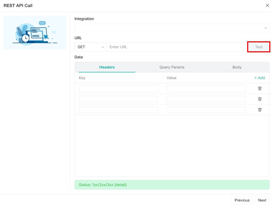Click the green Status message bar

[x=172, y=185]
